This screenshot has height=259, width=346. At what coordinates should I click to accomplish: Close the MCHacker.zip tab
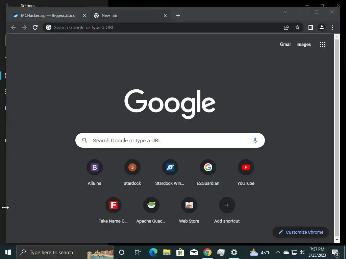point(84,16)
